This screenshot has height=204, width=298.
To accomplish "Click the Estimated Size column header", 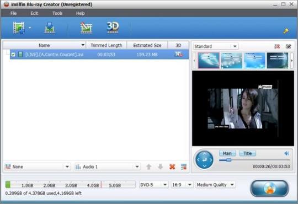I will (x=147, y=45).
